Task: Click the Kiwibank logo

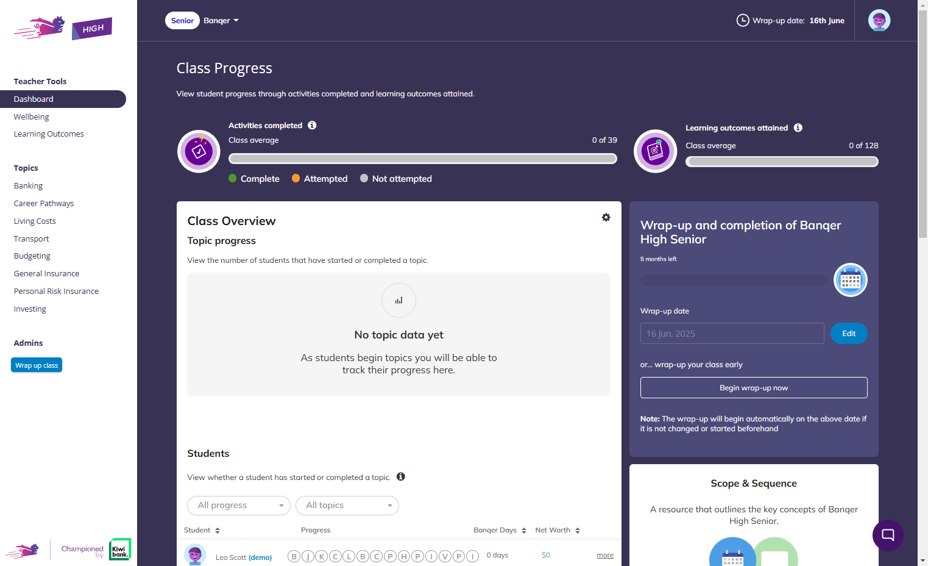Action: pos(120,549)
